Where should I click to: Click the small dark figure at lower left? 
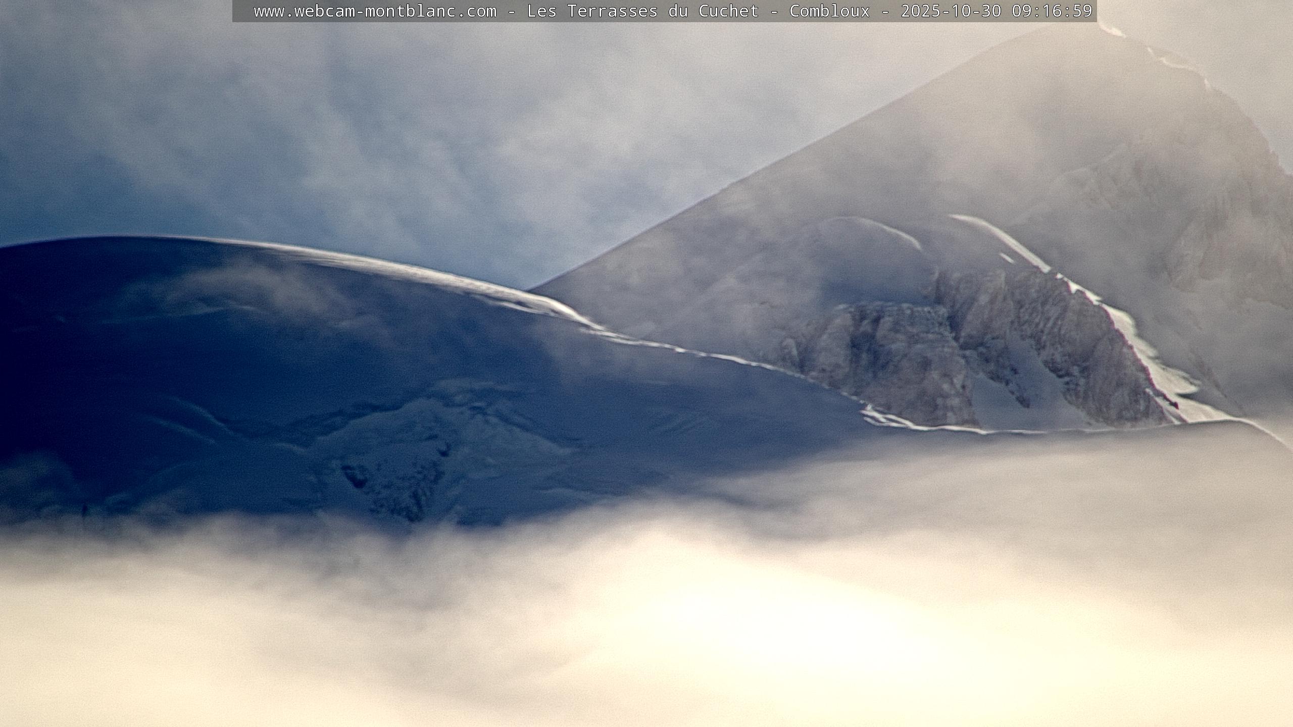coord(85,509)
